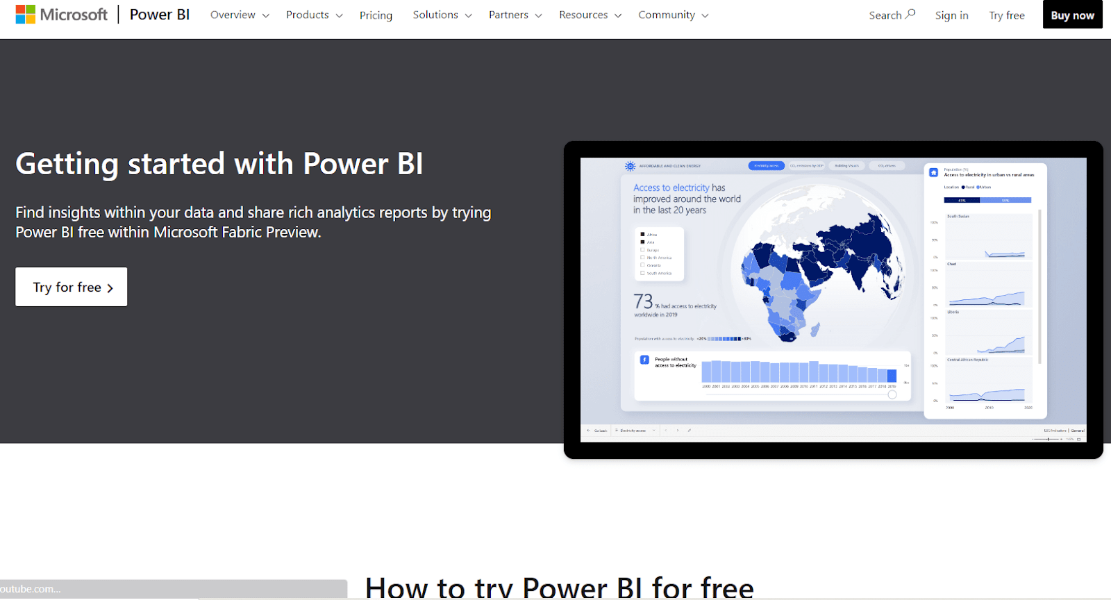
Task: Click the population access color scale legend
Action: pos(724,339)
